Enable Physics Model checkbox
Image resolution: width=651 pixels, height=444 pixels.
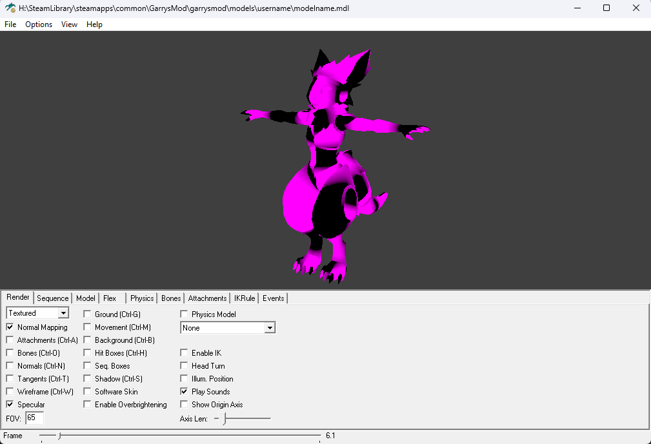click(x=184, y=314)
